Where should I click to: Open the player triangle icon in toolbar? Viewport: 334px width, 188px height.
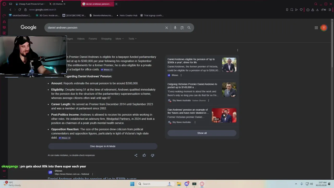(x=296, y=10)
